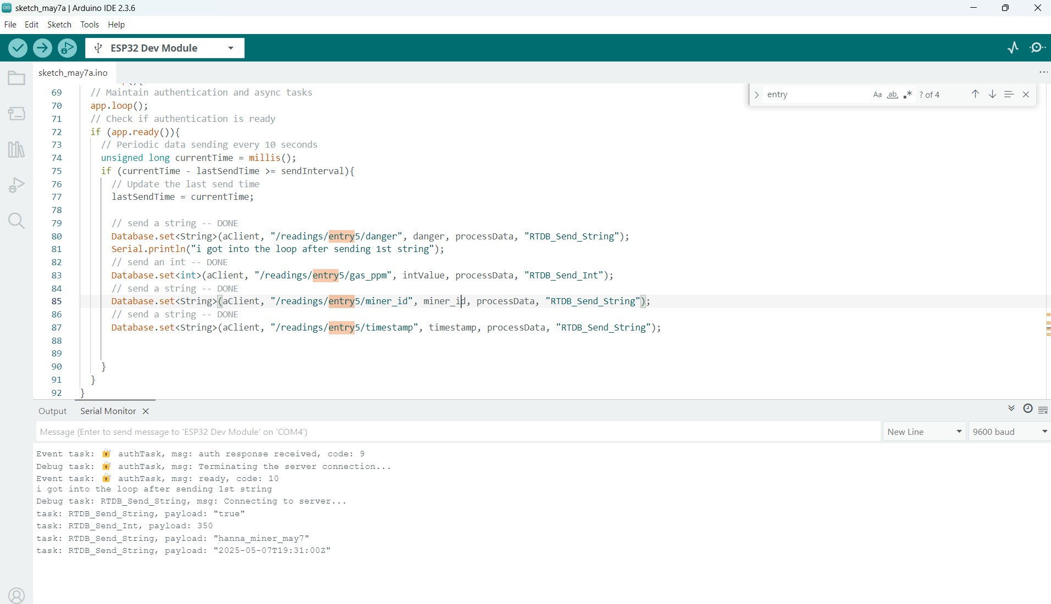Open the Sketchbook folder sidebar icon
Screen dimensions: 1051x604
point(16,79)
